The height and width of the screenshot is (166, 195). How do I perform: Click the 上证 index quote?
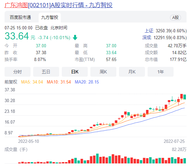click(166, 30)
